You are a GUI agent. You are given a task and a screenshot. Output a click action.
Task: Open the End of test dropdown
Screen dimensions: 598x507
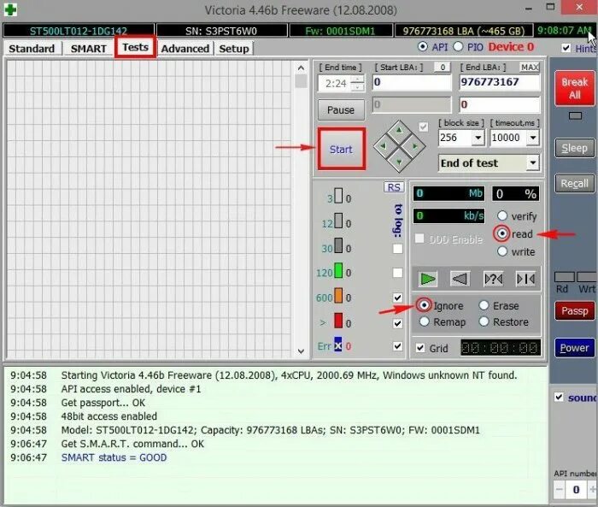pos(533,163)
